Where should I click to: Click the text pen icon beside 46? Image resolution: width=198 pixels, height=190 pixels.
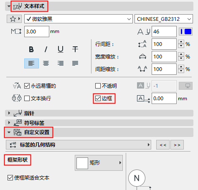tap(144, 32)
